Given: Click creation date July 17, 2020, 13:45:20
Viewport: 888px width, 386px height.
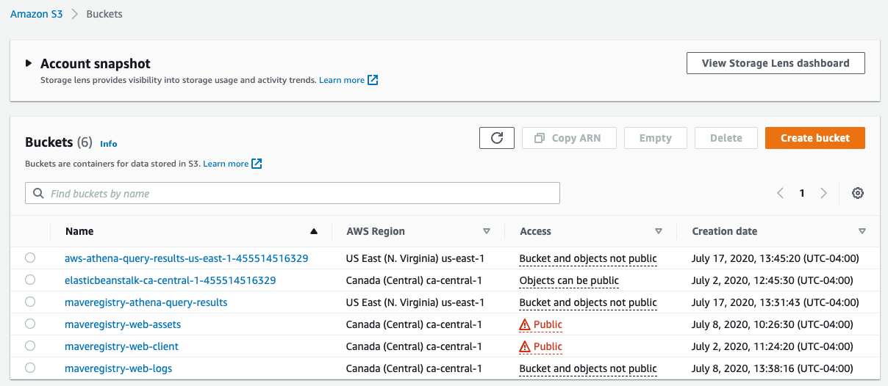Looking at the screenshot, I should [776, 258].
